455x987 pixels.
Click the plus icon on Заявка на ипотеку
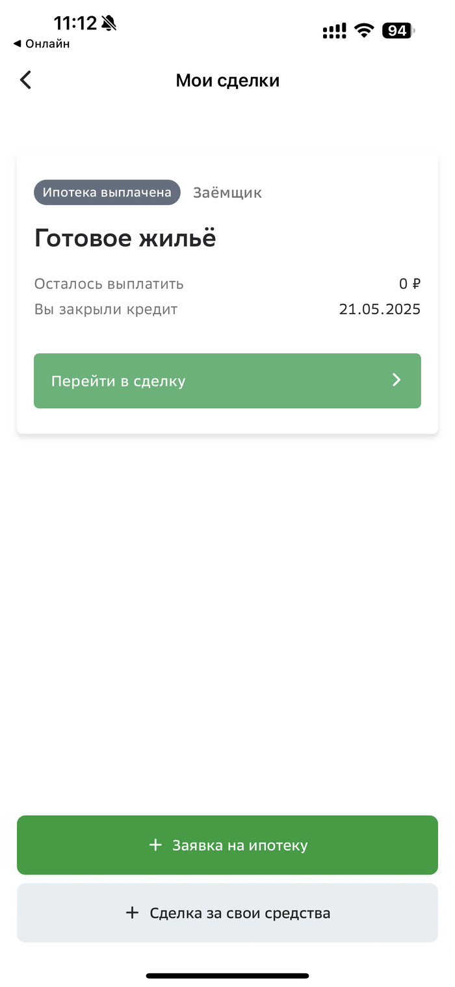click(155, 845)
